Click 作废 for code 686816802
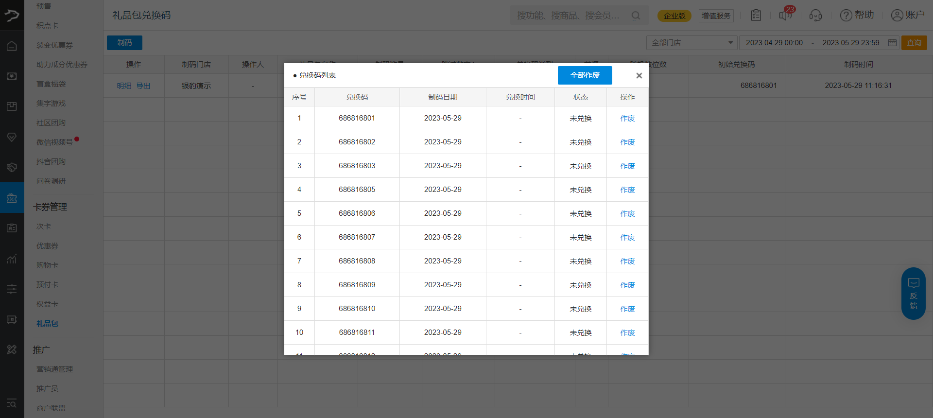This screenshot has width=933, height=418. tap(627, 142)
